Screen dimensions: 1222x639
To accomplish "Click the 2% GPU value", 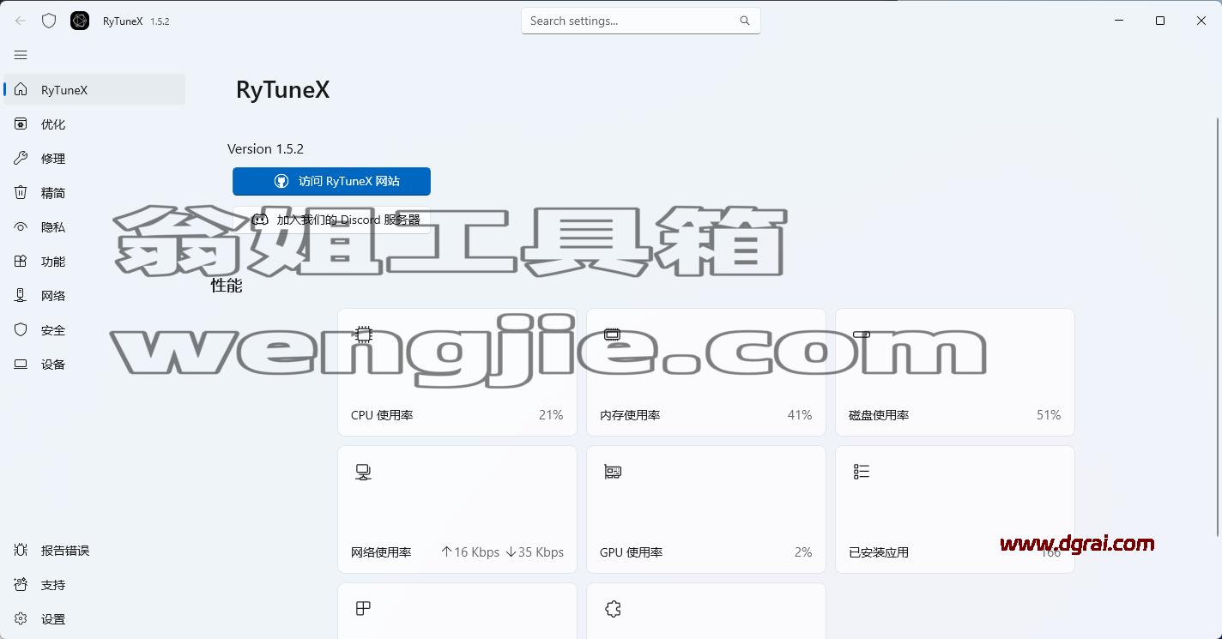I will click(803, 552).
